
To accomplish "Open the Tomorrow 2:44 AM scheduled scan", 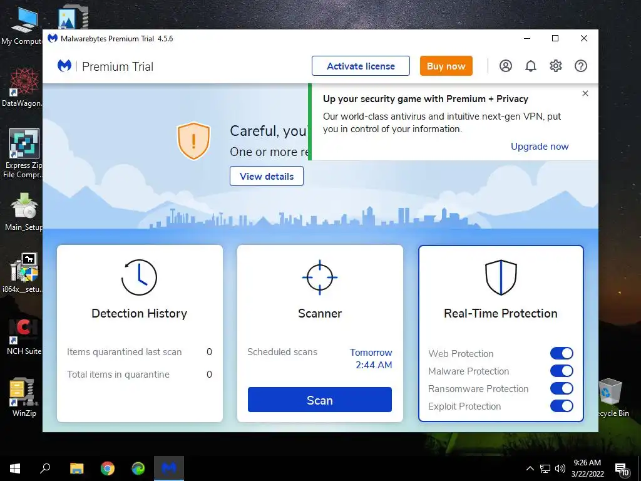I will click(x=371, y=359).
